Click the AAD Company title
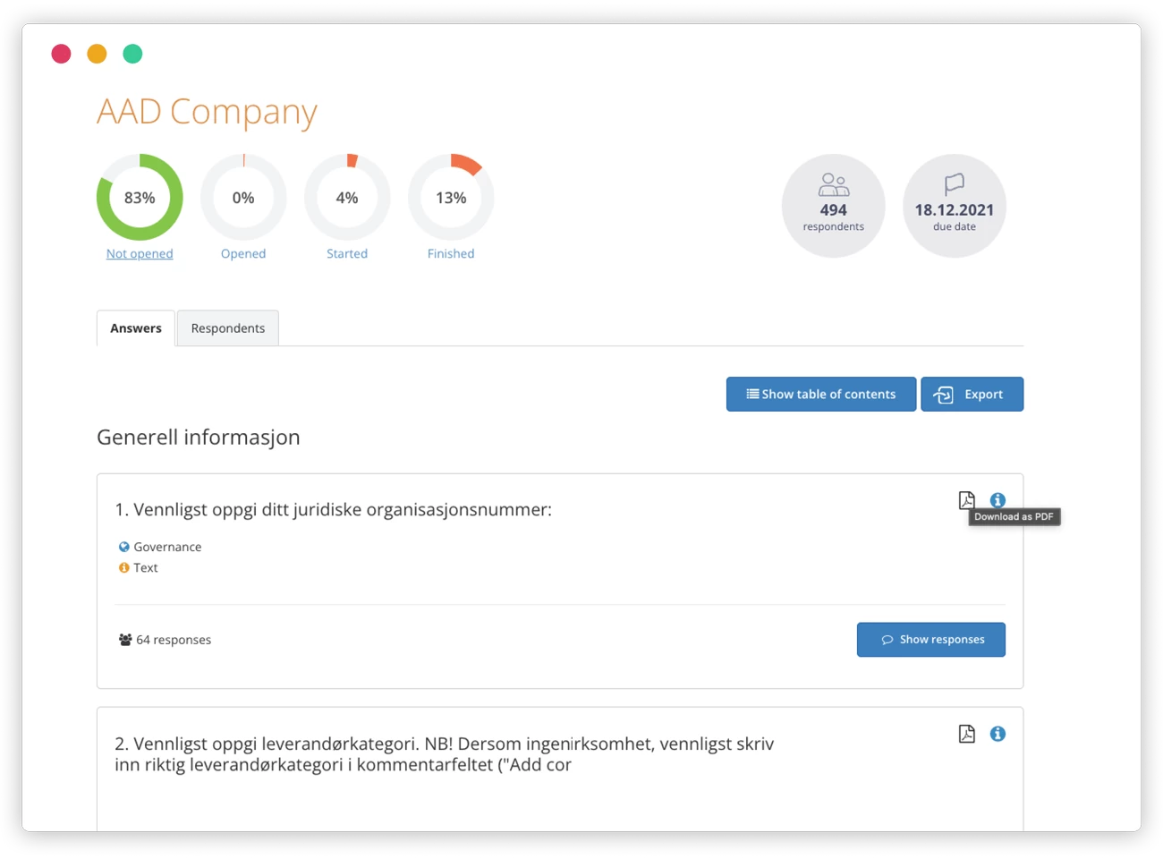The width and height of the screenshot is (1163, 859). (207, 112)
